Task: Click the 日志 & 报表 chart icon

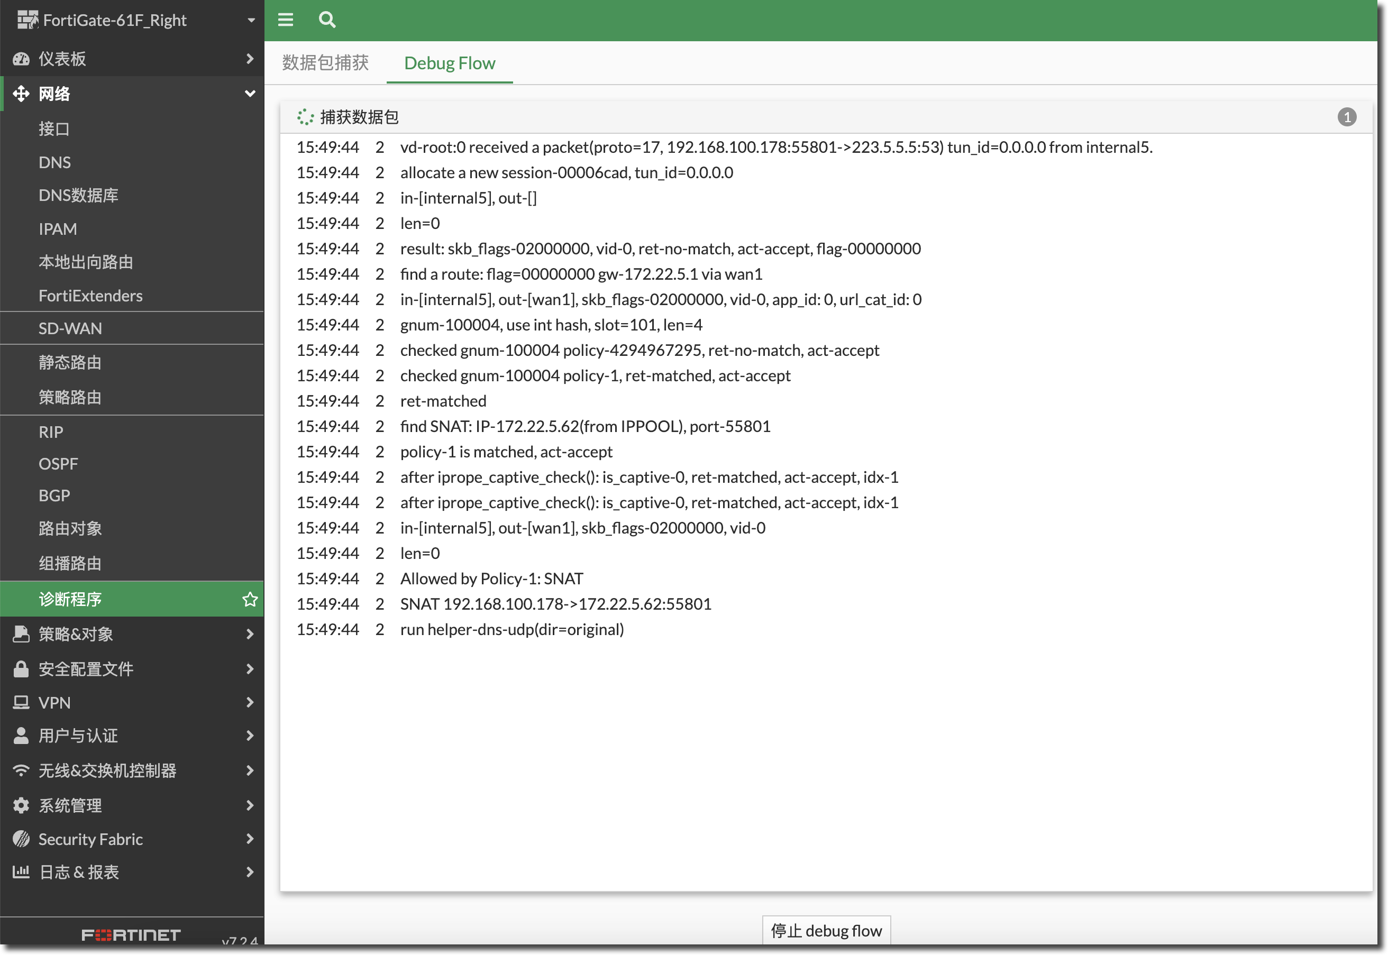Action: 21,872
